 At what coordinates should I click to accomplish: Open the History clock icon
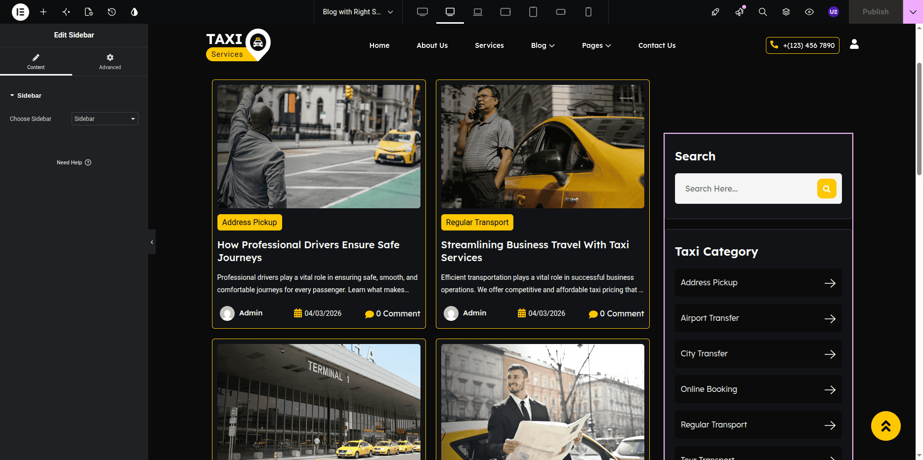point(112,12)
